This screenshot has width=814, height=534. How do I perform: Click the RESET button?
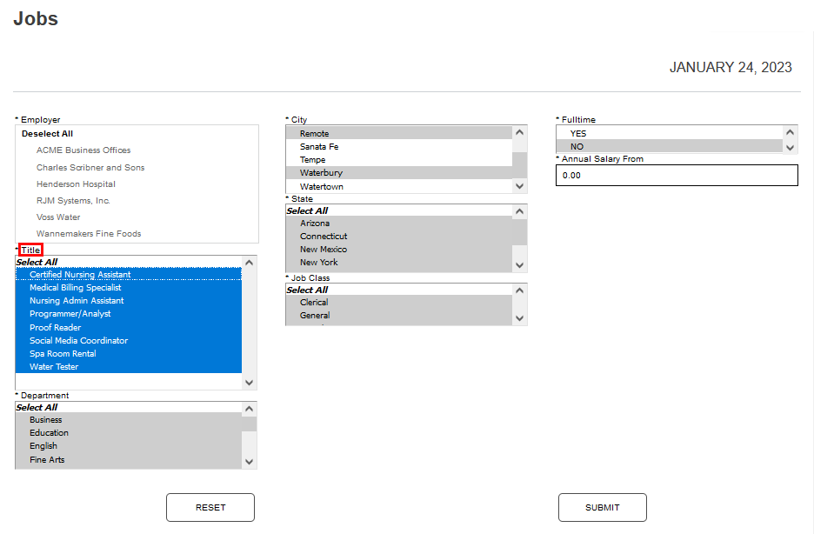pyautogui.click(x=210, y=507)
